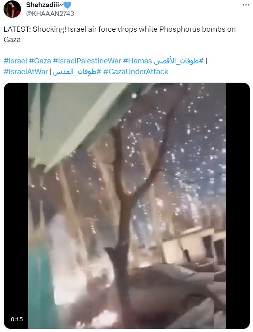Open the @KHAAAN2743 handle link
The width and height of the screenshot is (253, 332).
(x=50, y=13)
